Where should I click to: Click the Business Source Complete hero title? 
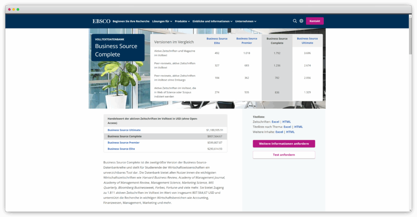116,50
